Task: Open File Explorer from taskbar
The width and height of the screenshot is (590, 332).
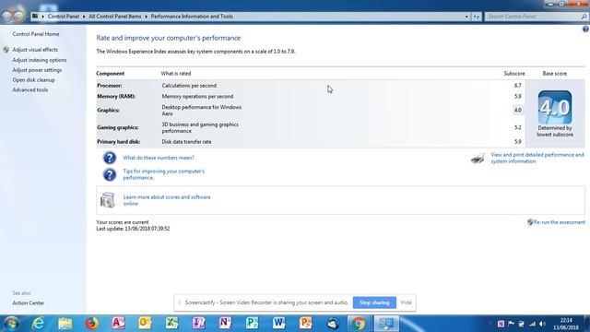Action: tap(65, 324)
